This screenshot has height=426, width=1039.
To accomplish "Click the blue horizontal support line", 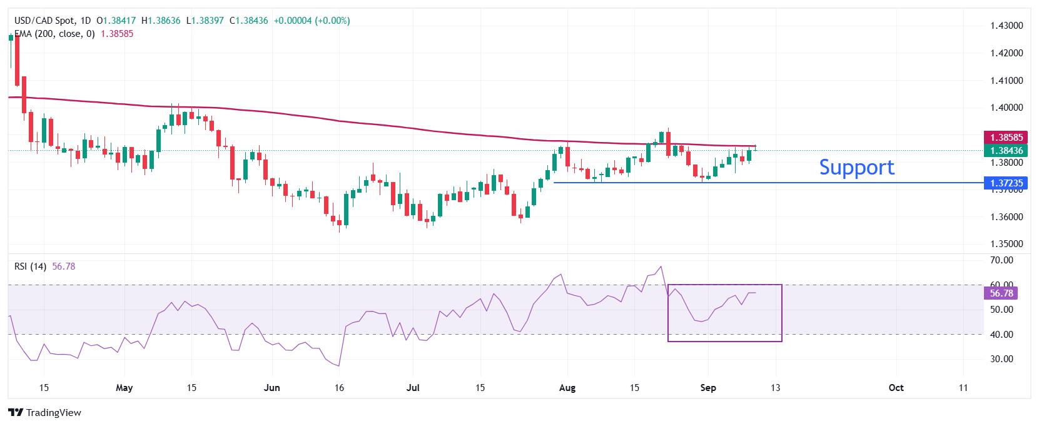I will 768,183.
